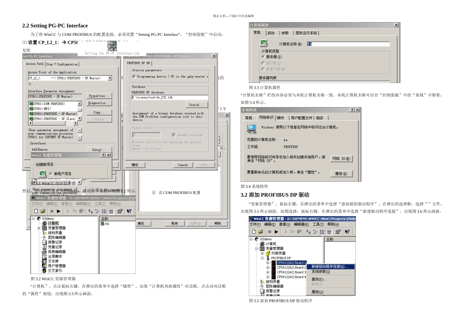Click Properties button in Set PG/PC Interface
This screenshot has width=467, height=330.
(x=99, y=96)
